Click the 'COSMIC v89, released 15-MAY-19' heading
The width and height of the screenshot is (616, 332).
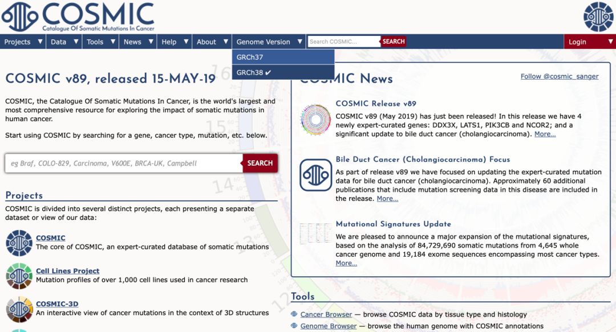111,79
